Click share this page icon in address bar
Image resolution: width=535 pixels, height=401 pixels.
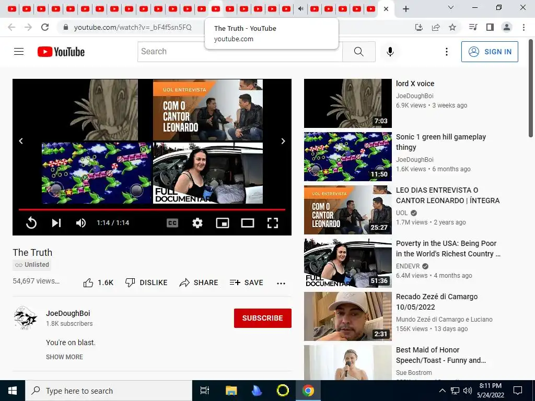coord(435,27)
